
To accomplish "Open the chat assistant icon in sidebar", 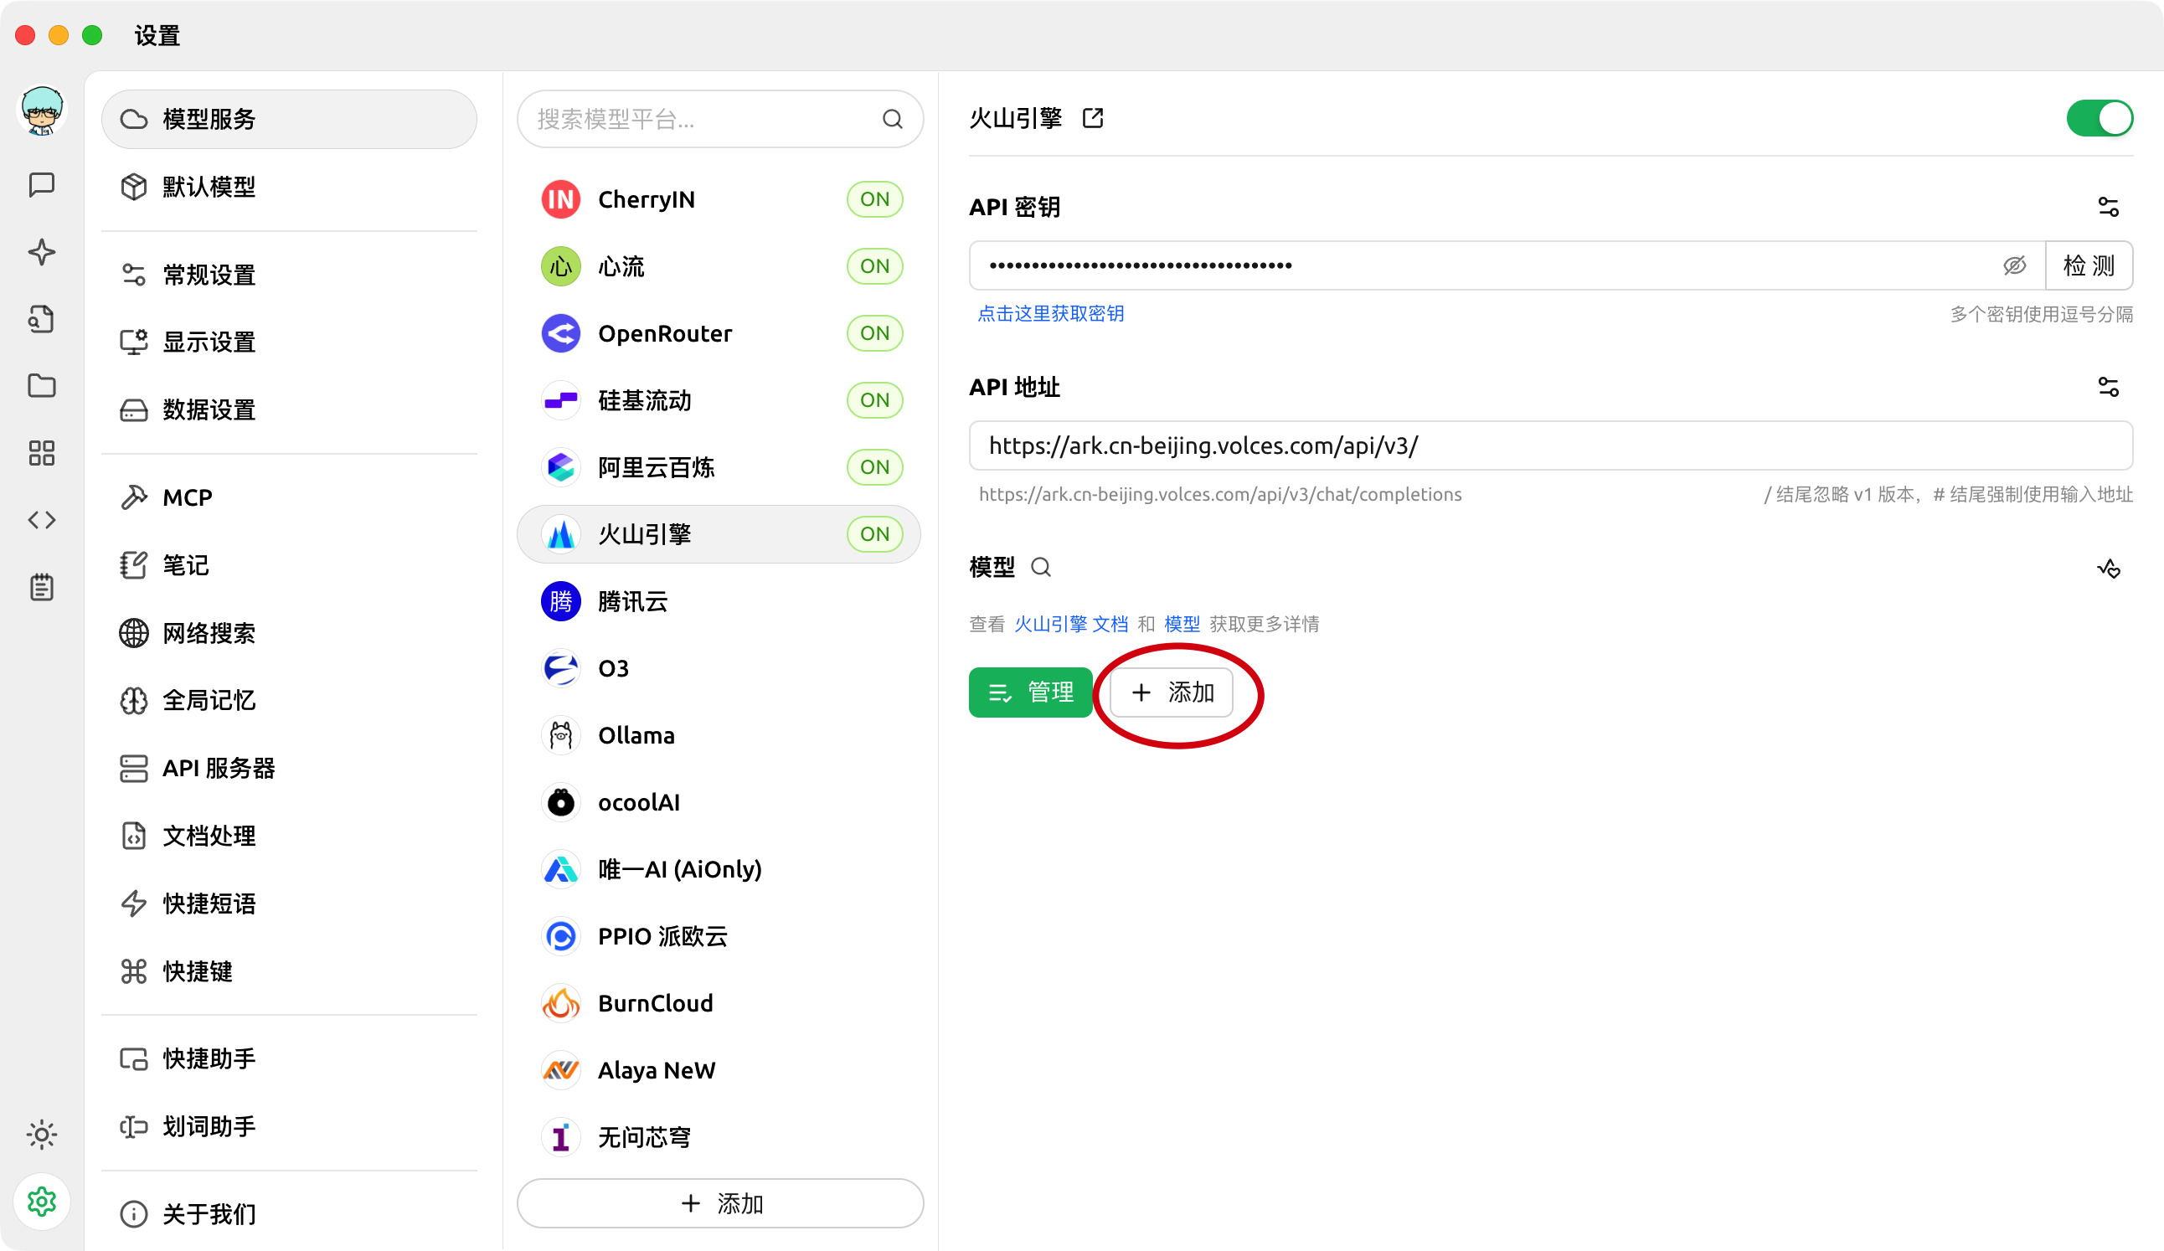I will tap(41, 184).
